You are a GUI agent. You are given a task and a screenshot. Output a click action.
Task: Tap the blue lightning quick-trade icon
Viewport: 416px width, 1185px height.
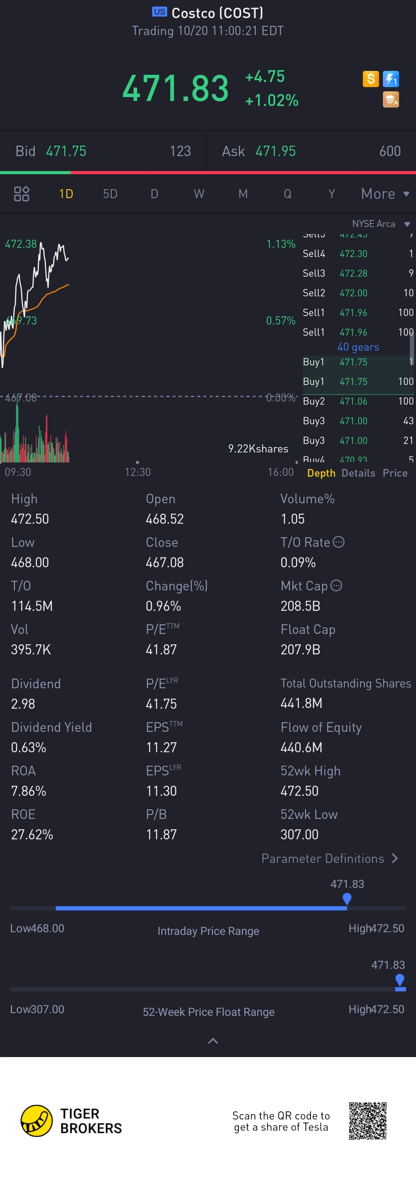391,79
